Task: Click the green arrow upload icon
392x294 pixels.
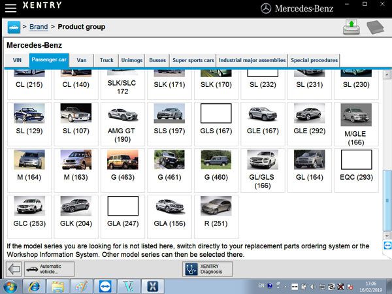Action: (351, 27)
